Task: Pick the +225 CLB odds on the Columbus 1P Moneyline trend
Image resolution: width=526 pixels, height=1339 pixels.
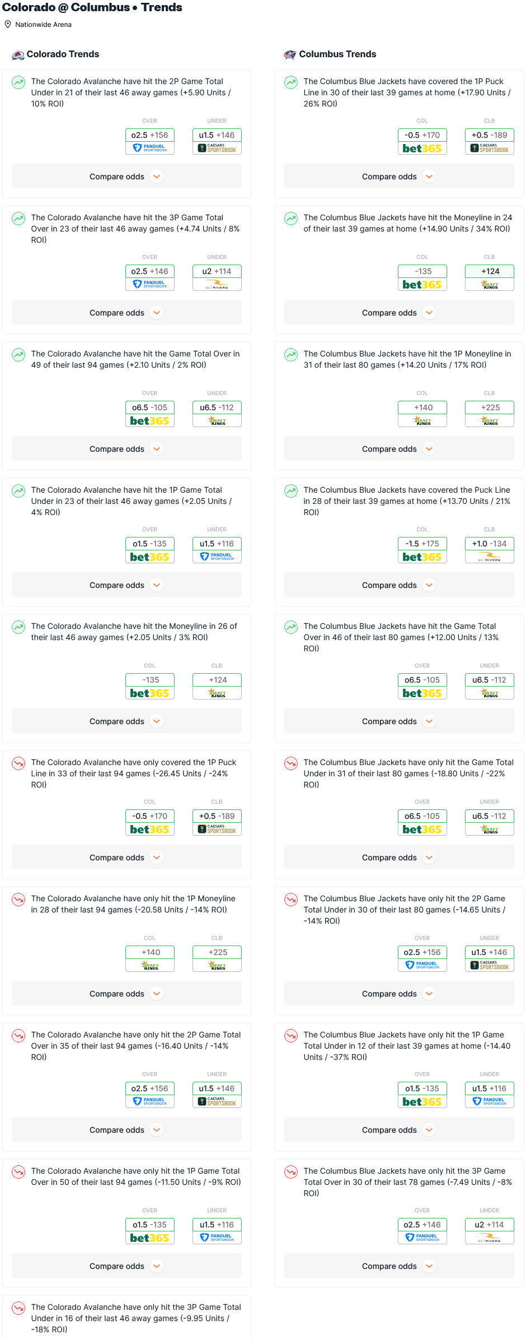Action: [490, 407]
